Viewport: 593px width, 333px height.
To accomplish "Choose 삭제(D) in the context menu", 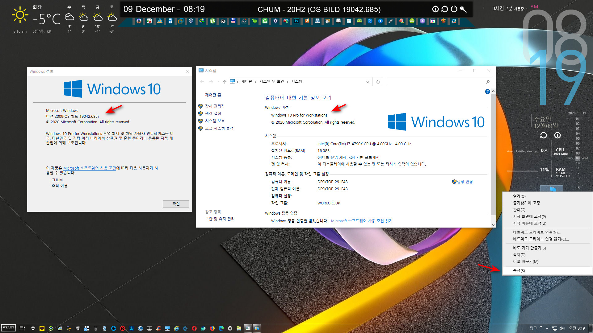I will tap(547, 255).
